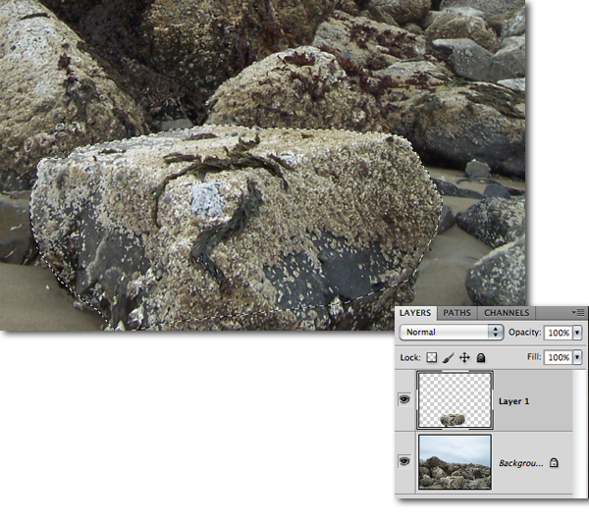Switch to the Paths tab

tap(456, 313)
